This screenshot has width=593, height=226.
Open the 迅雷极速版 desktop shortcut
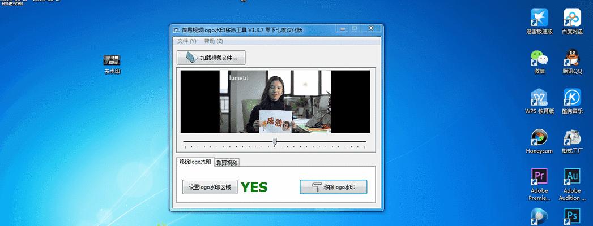point(539,21)
